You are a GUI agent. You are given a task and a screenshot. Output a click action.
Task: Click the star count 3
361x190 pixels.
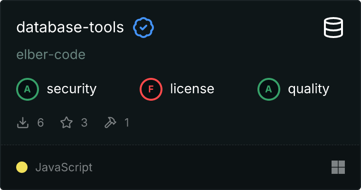point(84,123)
